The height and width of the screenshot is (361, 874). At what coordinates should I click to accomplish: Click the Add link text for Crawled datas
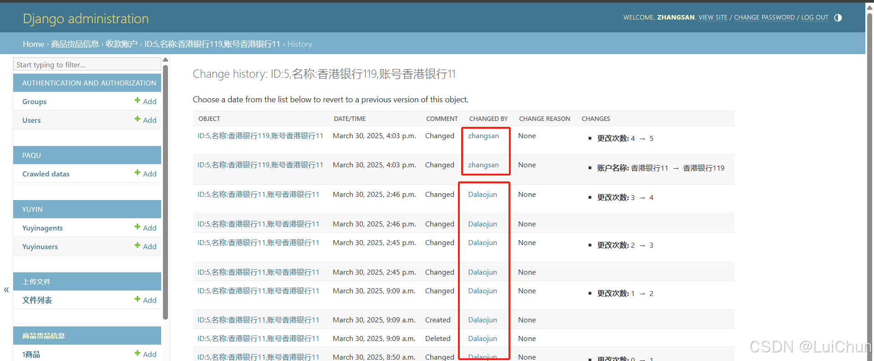150,174
